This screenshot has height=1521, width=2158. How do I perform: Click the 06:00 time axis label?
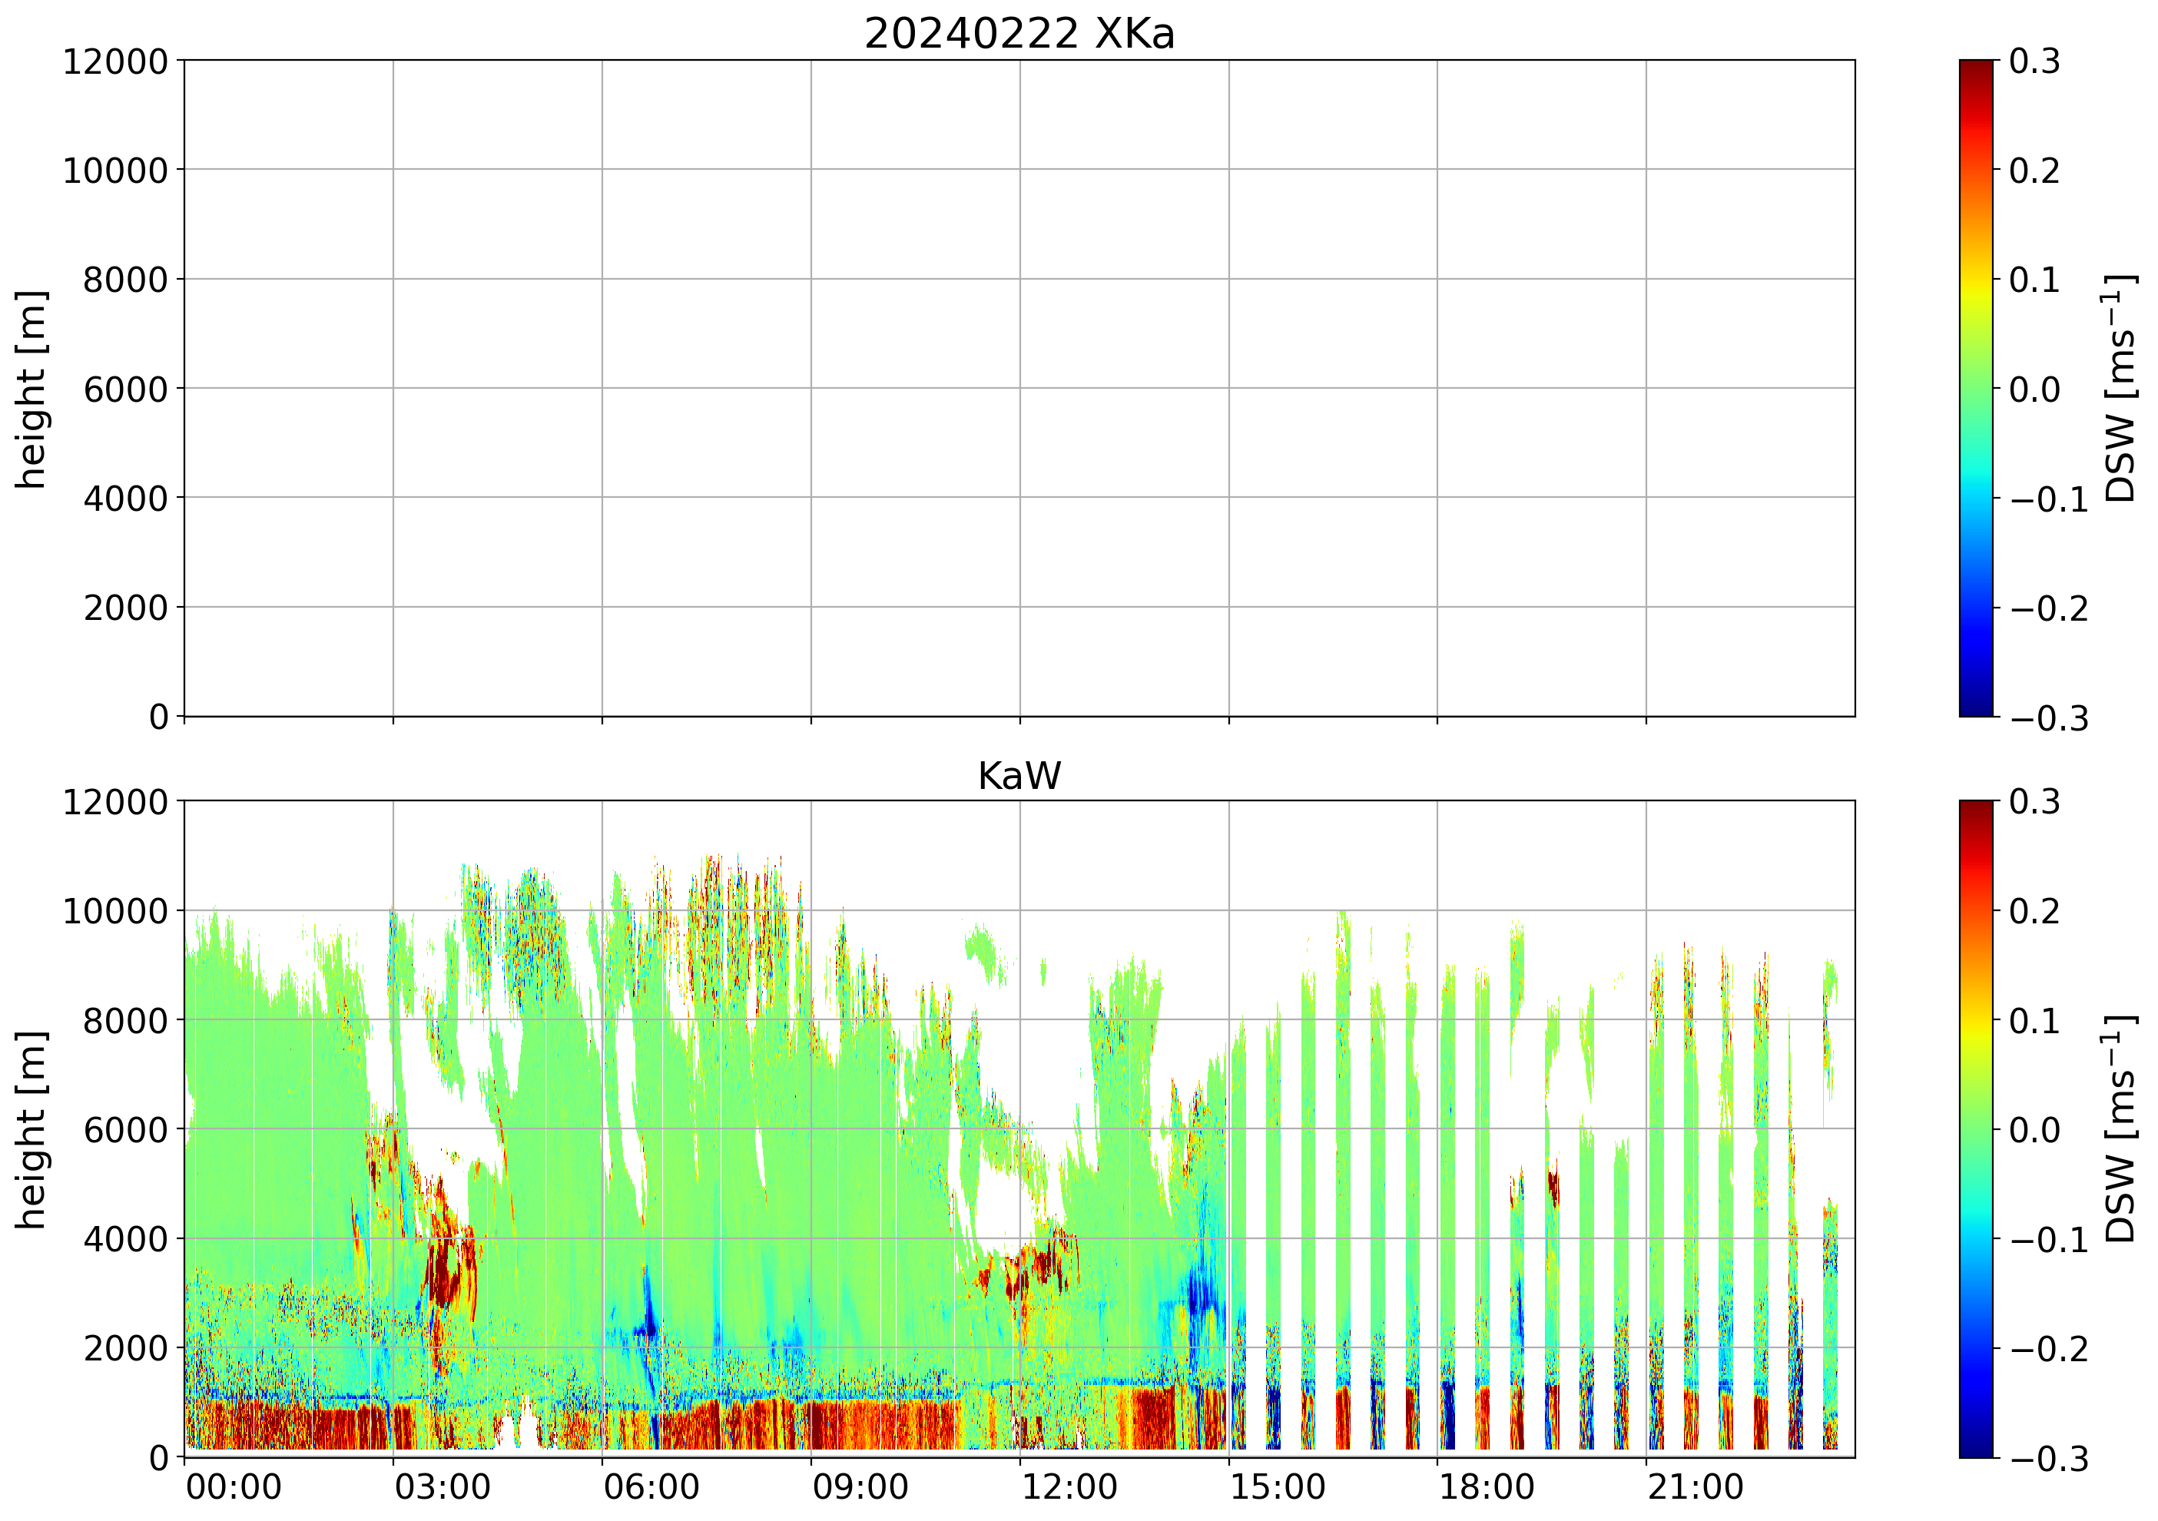(x=651, y=1488)
